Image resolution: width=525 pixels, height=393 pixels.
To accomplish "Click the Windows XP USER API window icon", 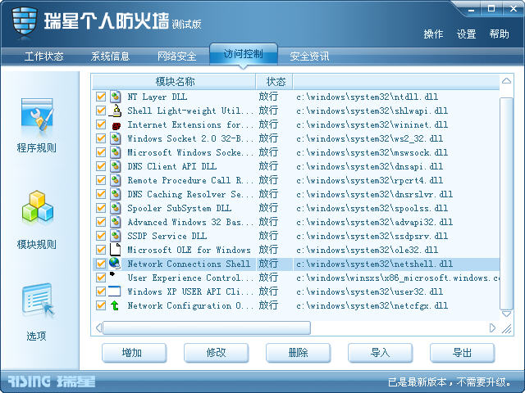I will pos(114,291).
